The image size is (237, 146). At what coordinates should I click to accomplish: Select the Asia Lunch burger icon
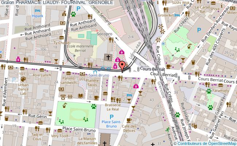pyautogui.click(x=42, y=70)
